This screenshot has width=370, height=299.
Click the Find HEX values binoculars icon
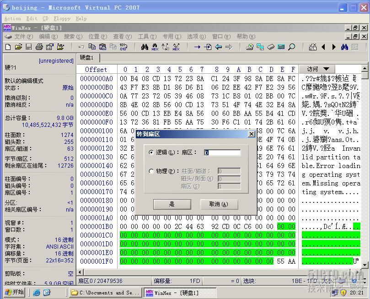pyautogui.click(x=155, y=47)
